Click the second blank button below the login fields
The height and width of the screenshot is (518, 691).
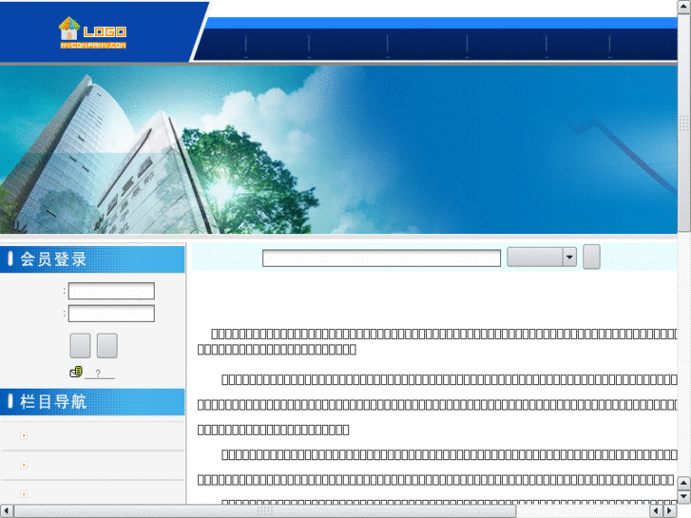tap(107, 345)
